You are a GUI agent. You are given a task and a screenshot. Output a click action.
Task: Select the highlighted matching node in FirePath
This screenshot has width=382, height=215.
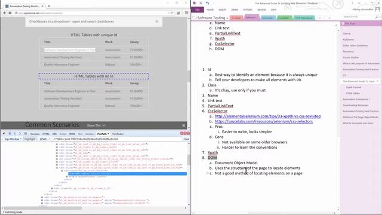coord(127,174)
